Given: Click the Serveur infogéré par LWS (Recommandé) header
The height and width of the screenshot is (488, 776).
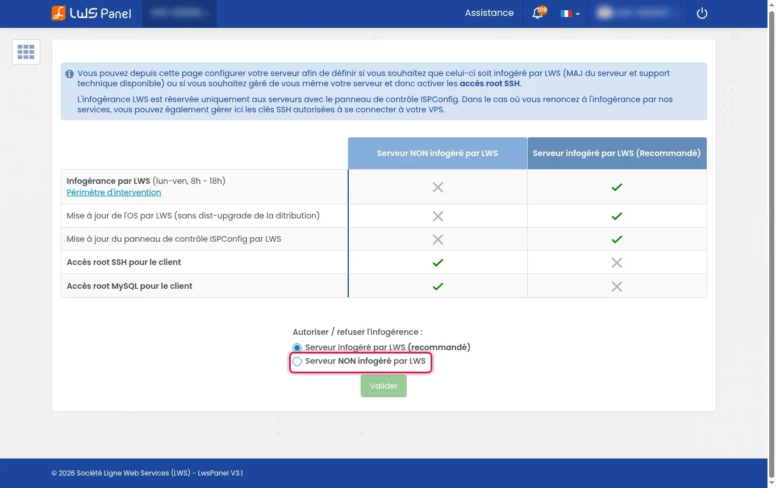Looking at the screenshot, I should (x=617, y=153).
